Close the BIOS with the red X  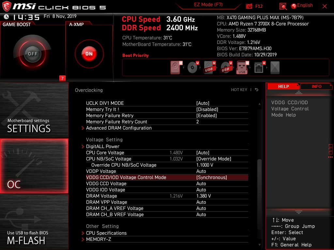(x=325, y=7)
